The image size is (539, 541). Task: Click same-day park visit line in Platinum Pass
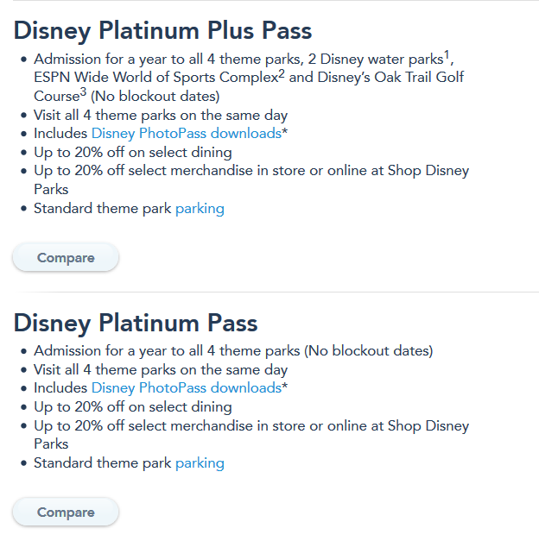[x=161, y=370]
